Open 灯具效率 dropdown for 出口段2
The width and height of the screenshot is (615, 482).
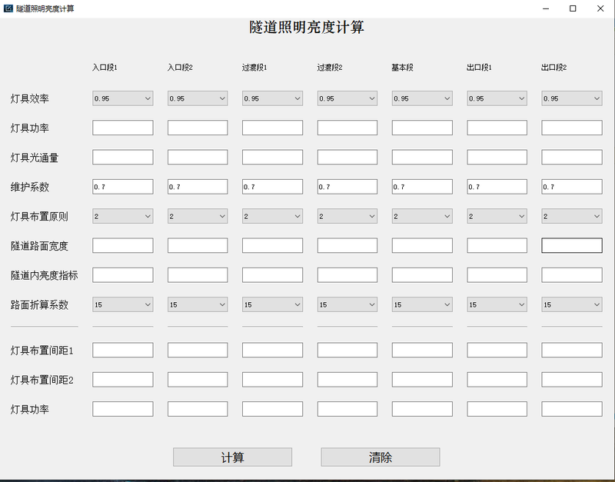(x=572, y=98)
